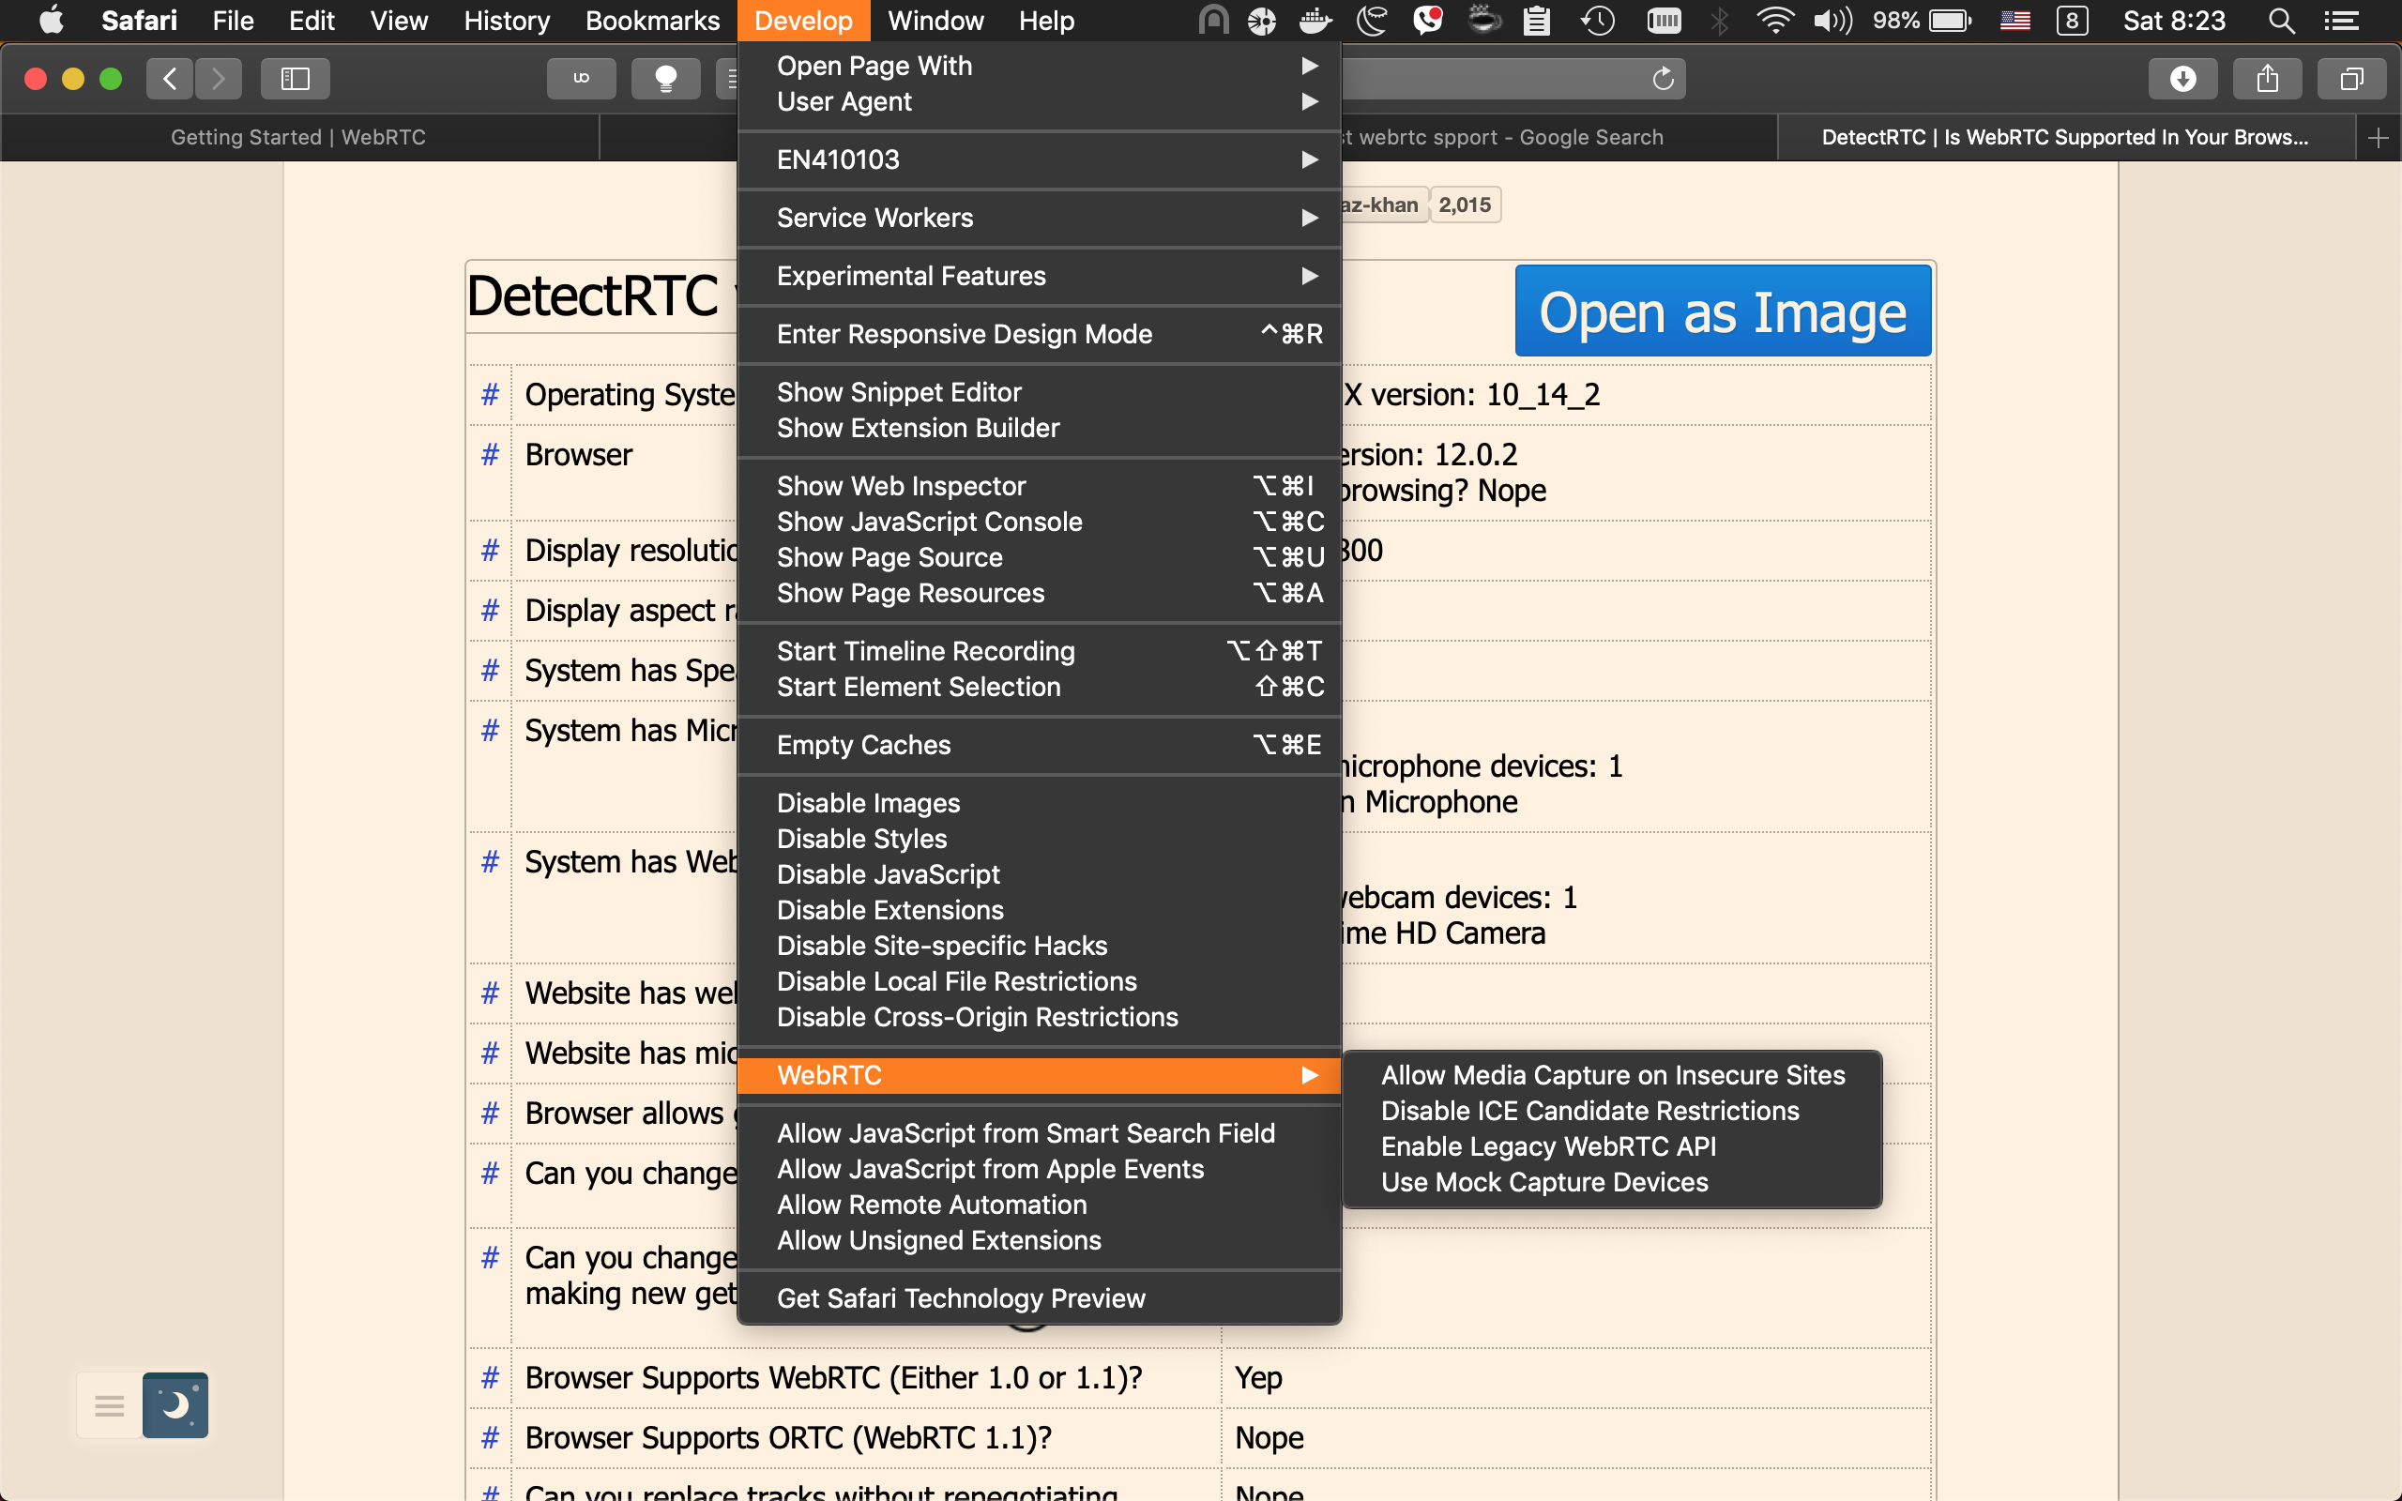
Task: Toggle Disable Images option
Action: [1040, 803]
